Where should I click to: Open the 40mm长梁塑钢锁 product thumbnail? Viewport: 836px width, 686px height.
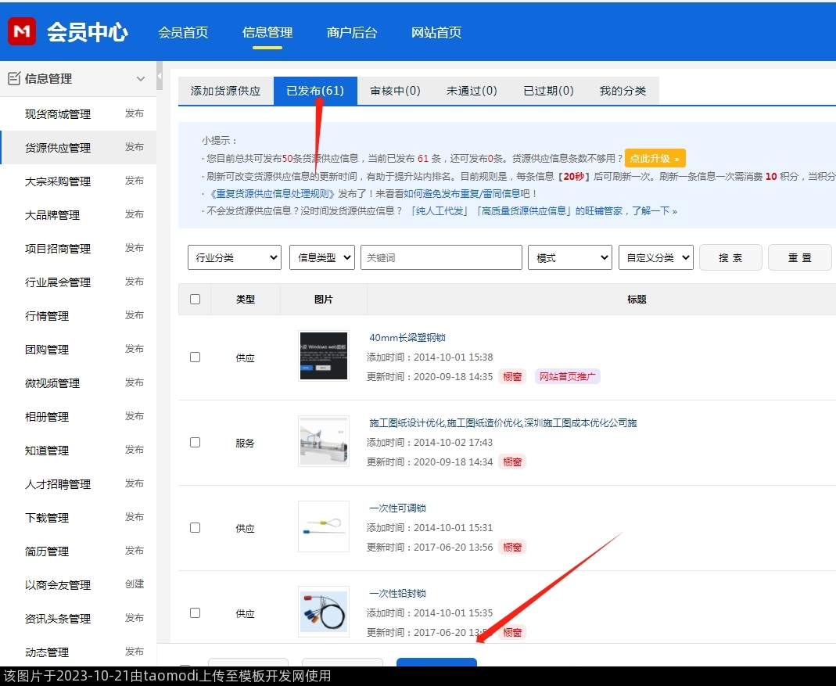pos(323,356)
